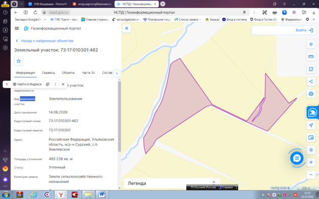The height and width of the screenshot is (199, 319).
Task: Select the area value 495 238 кв. м
Action: coord(61,159)
